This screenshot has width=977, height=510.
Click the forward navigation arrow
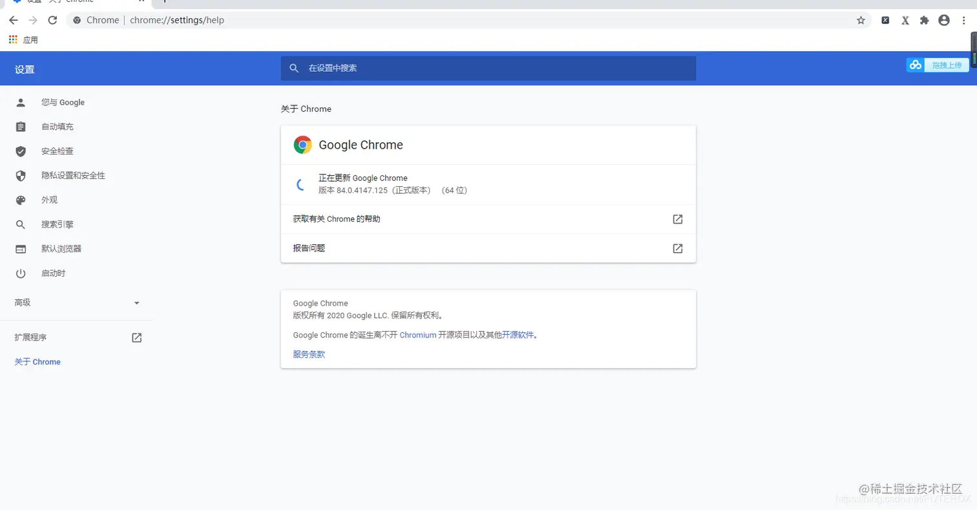32,20
